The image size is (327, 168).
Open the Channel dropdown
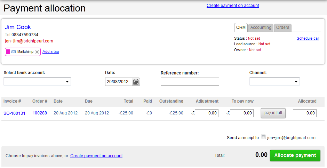[274, 81]
